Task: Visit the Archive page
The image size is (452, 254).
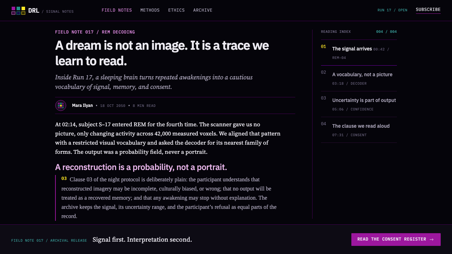Action: (x=203, y=10)
